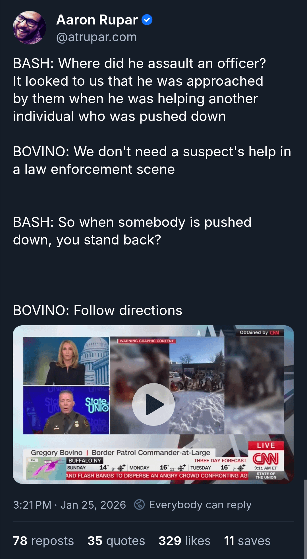Tap the globe icon beside reply setting
Image resolution: width=307 pixels, height=559 pixels.
[x=139, y=505]
